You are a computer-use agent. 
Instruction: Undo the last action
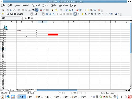[56, 10]
